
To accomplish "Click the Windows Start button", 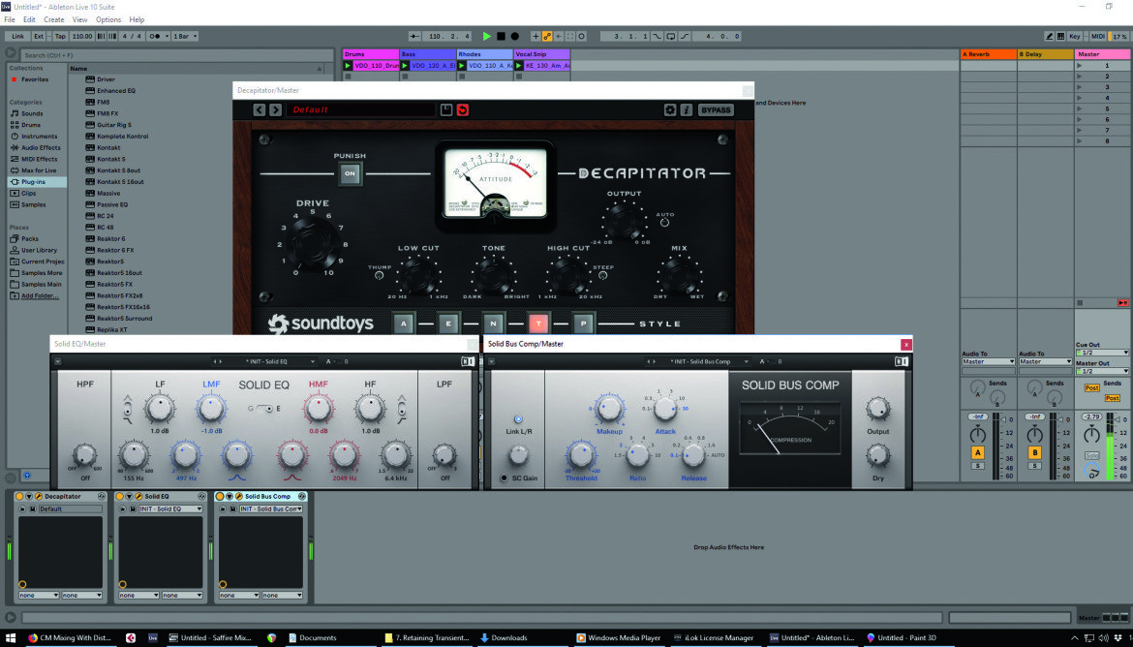I will tap(11, 637).
